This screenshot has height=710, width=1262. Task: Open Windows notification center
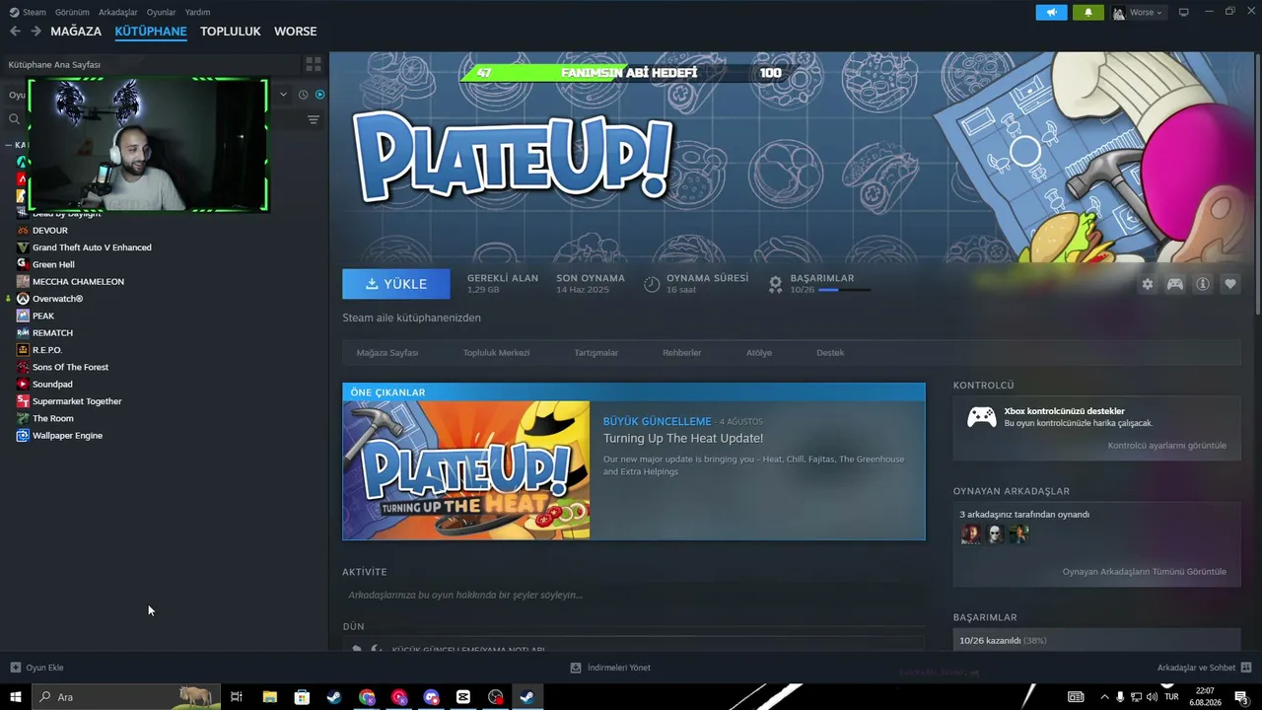(1243, 697)
